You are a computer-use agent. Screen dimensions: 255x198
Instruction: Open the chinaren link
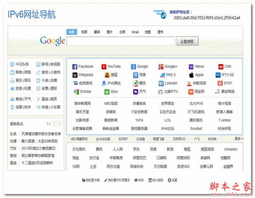(230, 149)
